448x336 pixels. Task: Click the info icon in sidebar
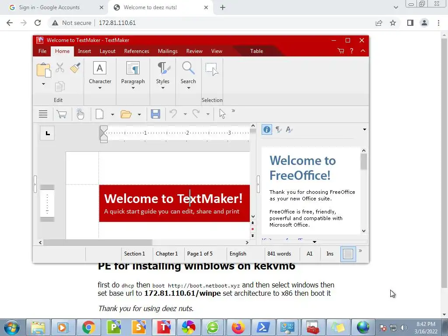coord(266,129)
